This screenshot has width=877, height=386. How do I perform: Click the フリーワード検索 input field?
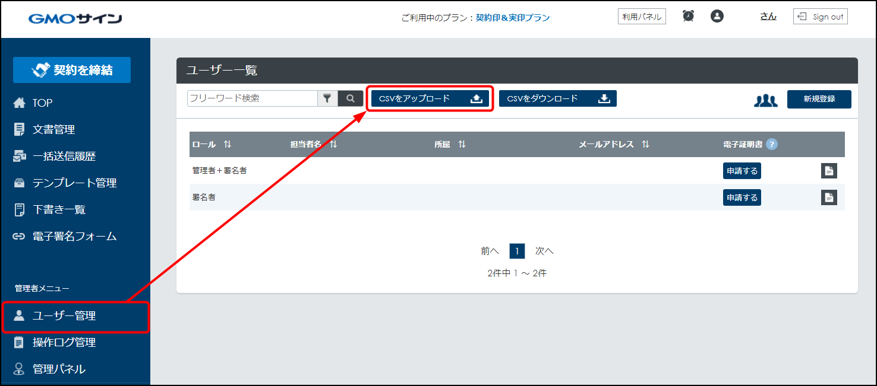[x=253, y=98]
